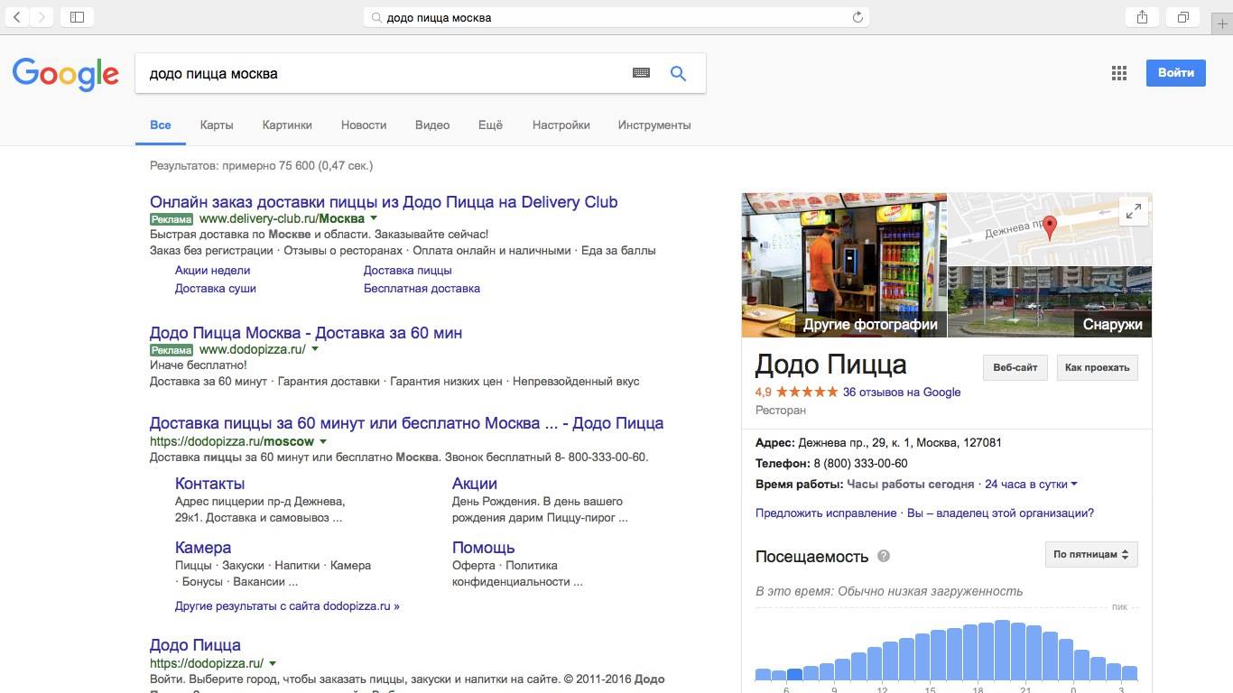Expand arrow next to https://dodopizza.ru/ URL
The width and height of the screenshot is (1233, 693).
[x=273, y=663]
